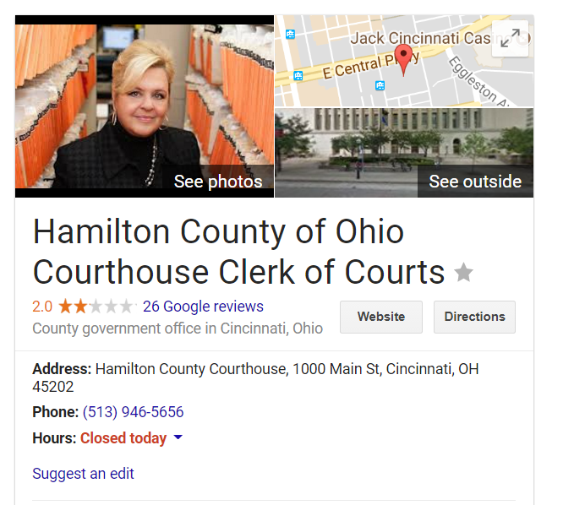The image size is (574, 505).
Task: Click the business title heading
Action: (238, 252)
